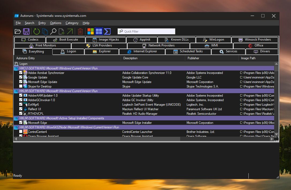Open the Options menu
Screen dimensions: 291x190
pyautogui.click(x=56, y=23)
